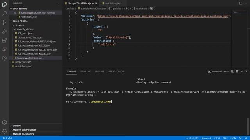Open the terminal launch profile dropdown arrow
Image resolution: width=250 pixels, height=140 pixels.
tap(228, 72)
